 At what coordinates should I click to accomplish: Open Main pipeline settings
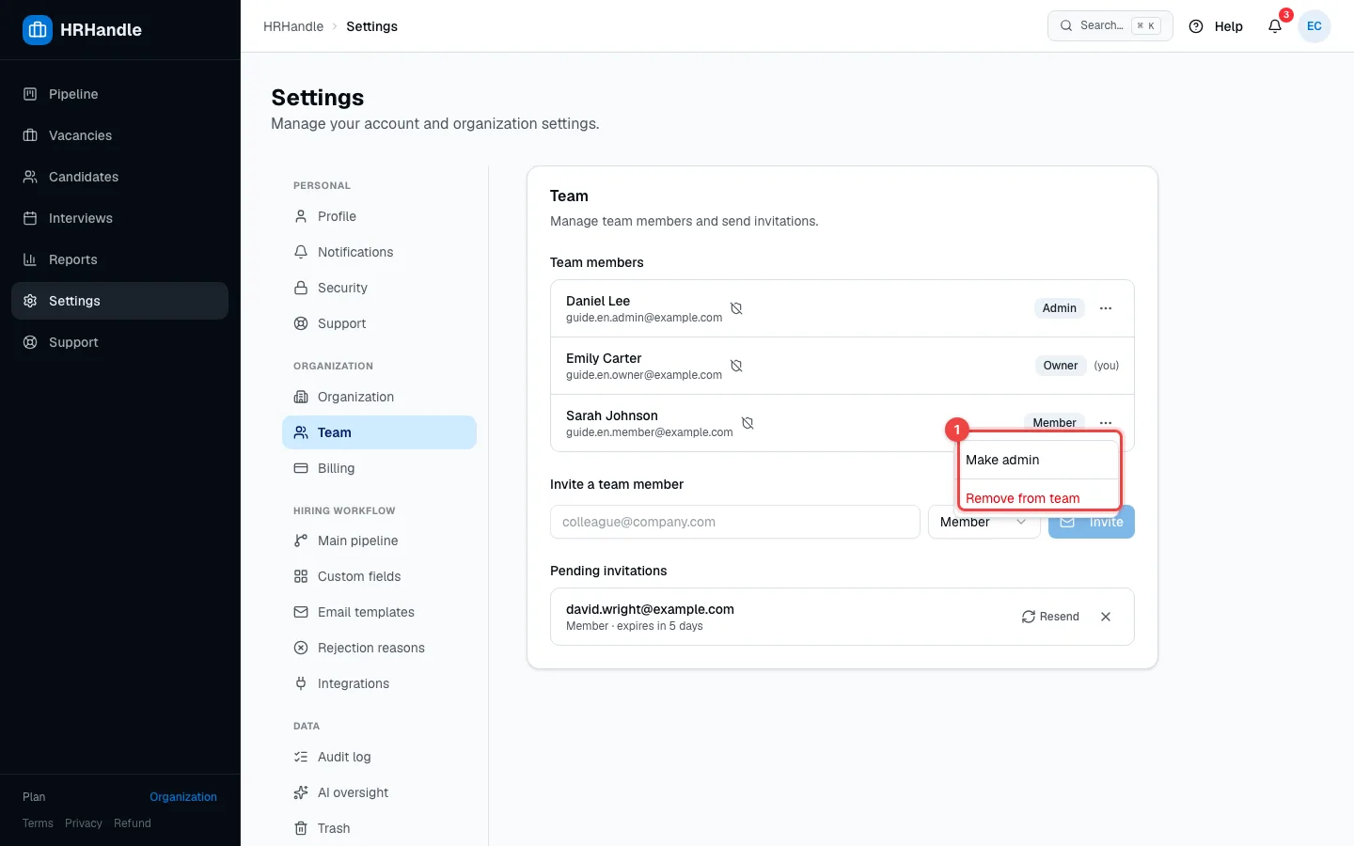pos(379,540)
